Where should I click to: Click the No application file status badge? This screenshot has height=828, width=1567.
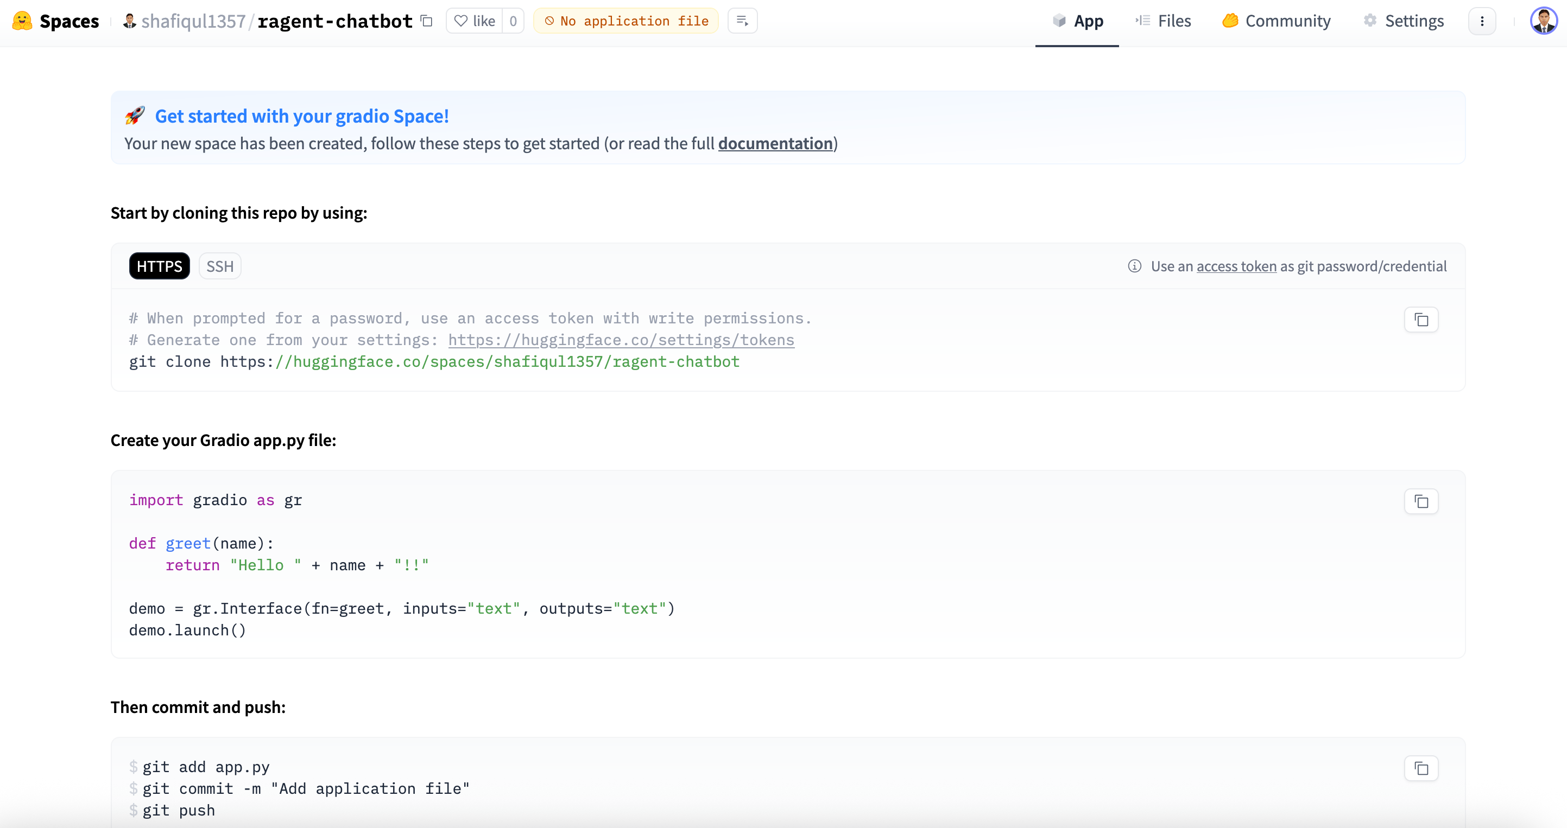[626, 21]
